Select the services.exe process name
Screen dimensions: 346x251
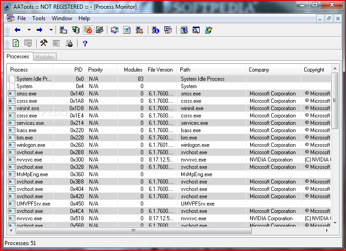30,123
